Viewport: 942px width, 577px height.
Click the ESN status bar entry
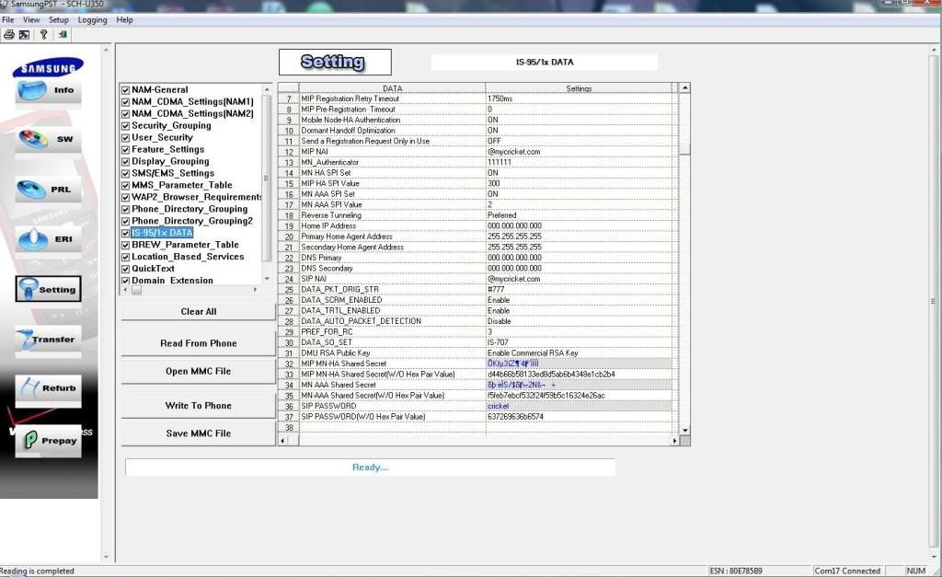[736, 571]
